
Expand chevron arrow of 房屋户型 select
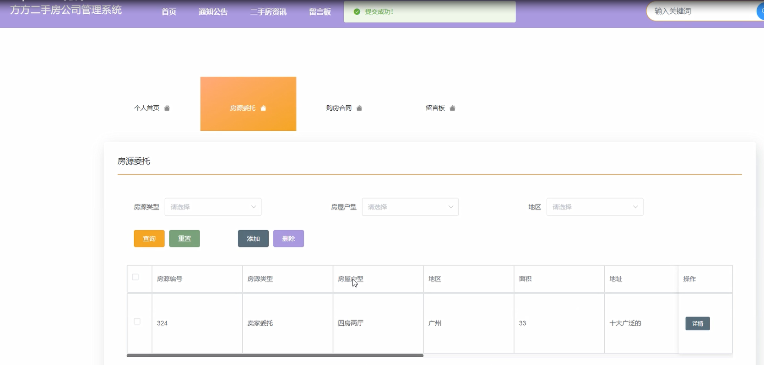pyautogui.click(x=451, y=207)
